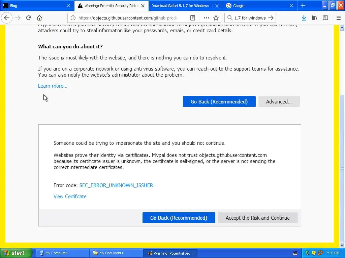
Task: Toggle the sidebar icon in the toolbar
Action: pyautogui.click(x=325, y=18)
